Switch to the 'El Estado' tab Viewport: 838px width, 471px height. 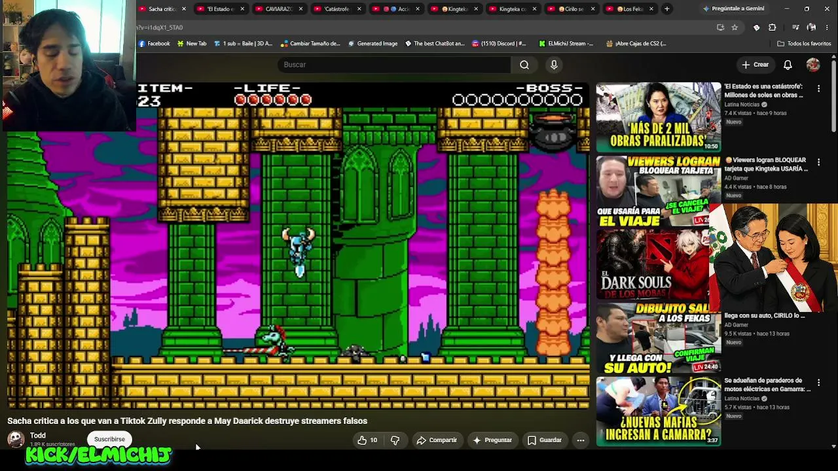[x=221, y=9]
